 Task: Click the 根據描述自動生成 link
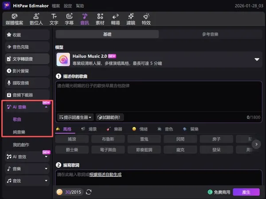point(106,175)
